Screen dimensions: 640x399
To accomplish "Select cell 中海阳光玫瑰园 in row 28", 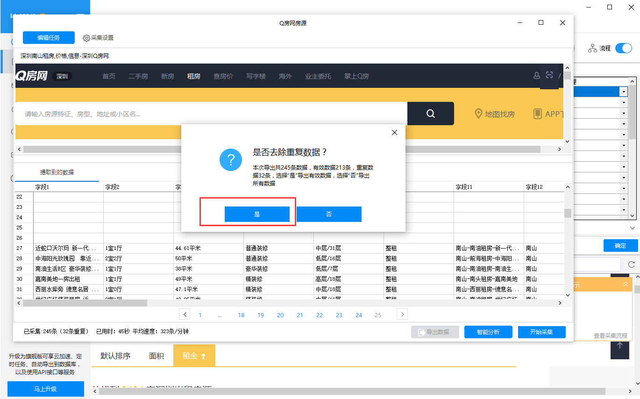I will tap(68, 258).
